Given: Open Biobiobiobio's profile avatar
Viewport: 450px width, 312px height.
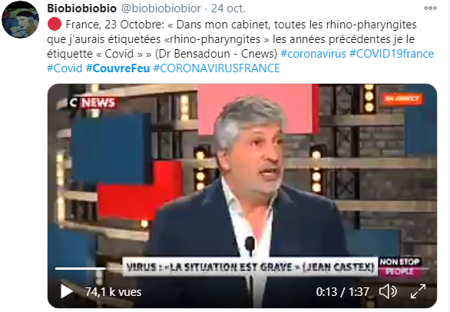Looking at the screenshot, I should (x=21, y=19).
